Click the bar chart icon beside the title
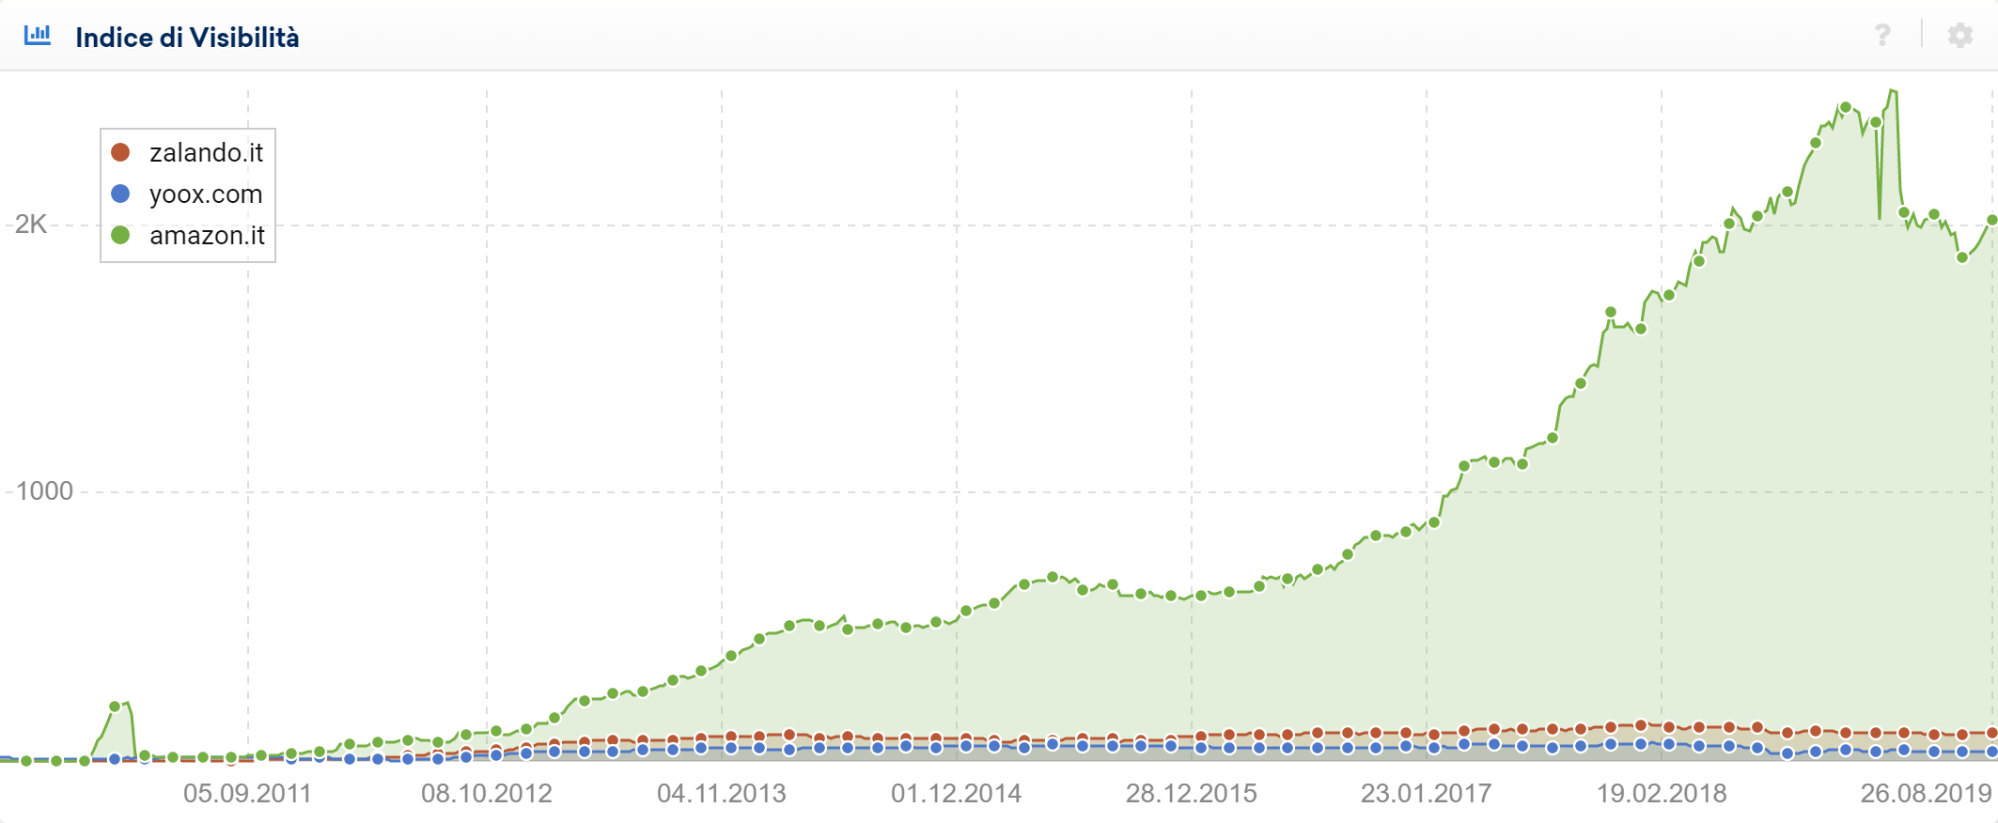1998x823 pixels. coord(38,36)
